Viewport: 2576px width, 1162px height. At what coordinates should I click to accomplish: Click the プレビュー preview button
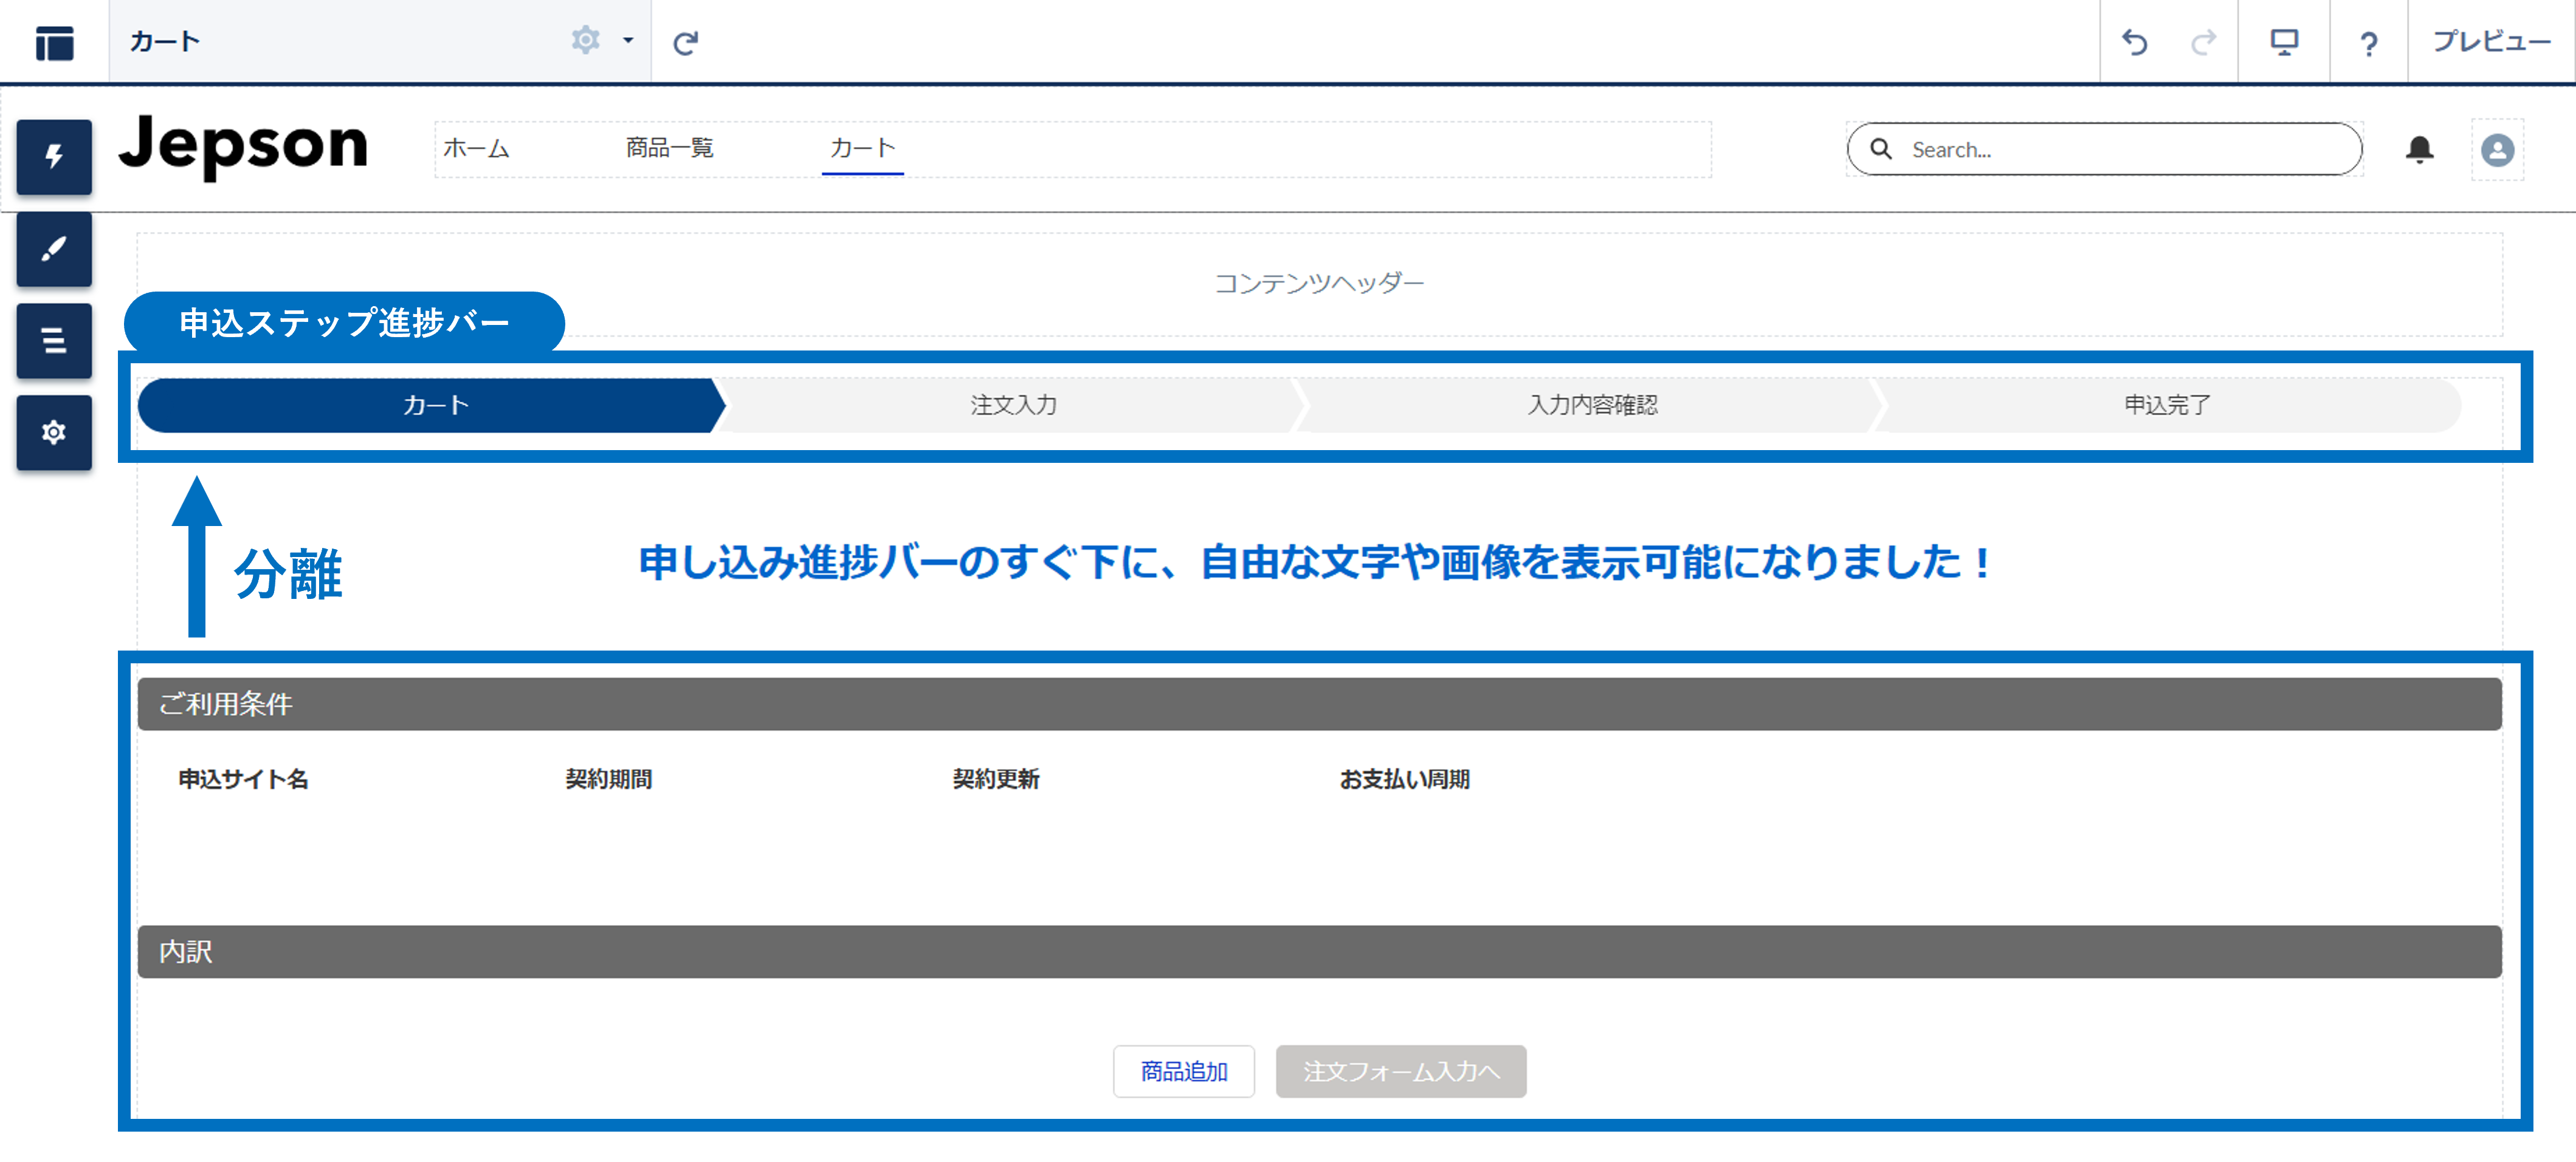click(2491, 42)
